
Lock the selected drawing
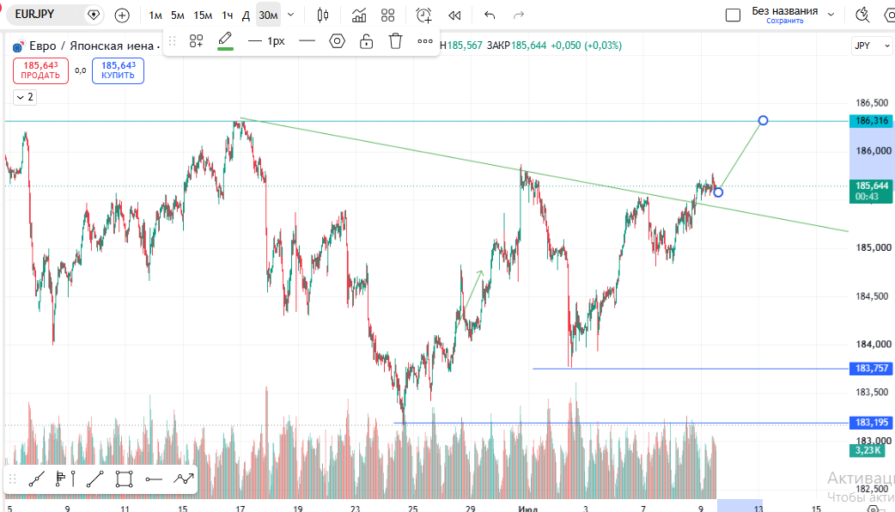(x=367, y=41)
